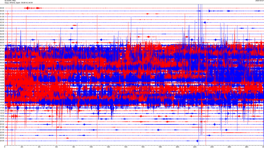The height and width of the screenshot is (148, 264).
Task: Select the 04:30 time label
Action: [2, 34]
